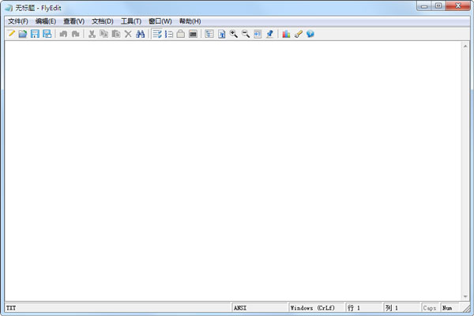The image size is (474, 316).
Task: Expand the 帮助(H) menu
Action: (x=190, y=21)
